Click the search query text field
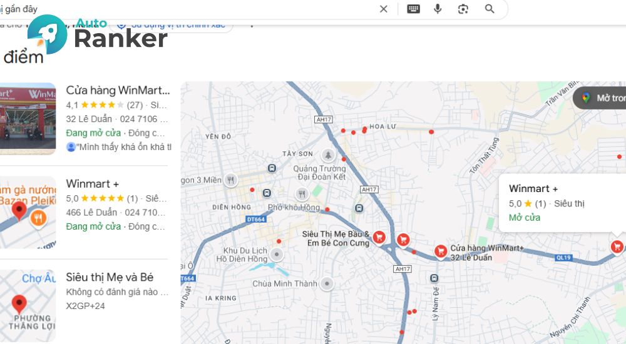Screen dimensions: 626x344 click(x=188, y=9)
